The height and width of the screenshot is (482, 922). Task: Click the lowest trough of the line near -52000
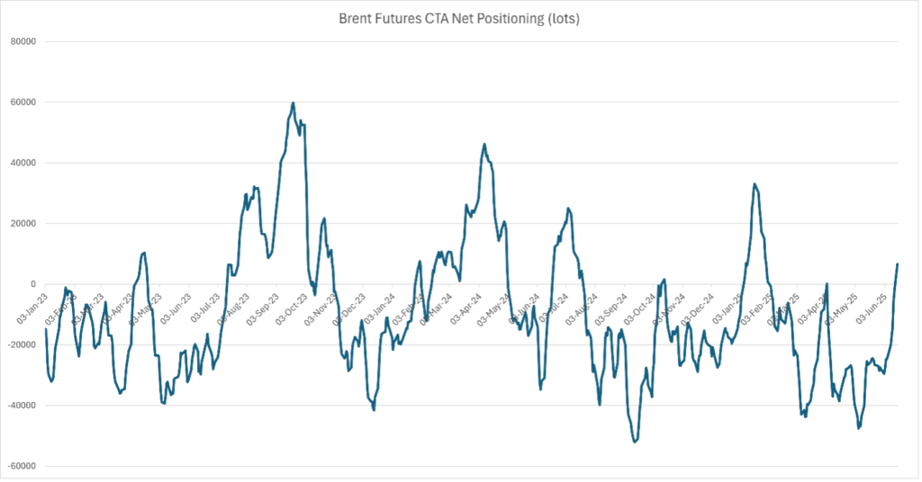(x=634, y=442)
